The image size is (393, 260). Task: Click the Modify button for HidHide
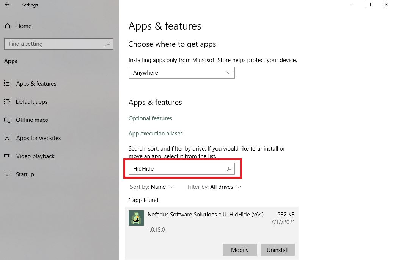point(239,250)
